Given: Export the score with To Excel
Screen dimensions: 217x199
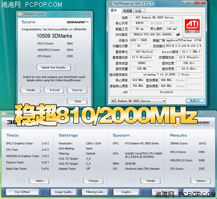Looking at the screenshot, I should tap(54, 90).
